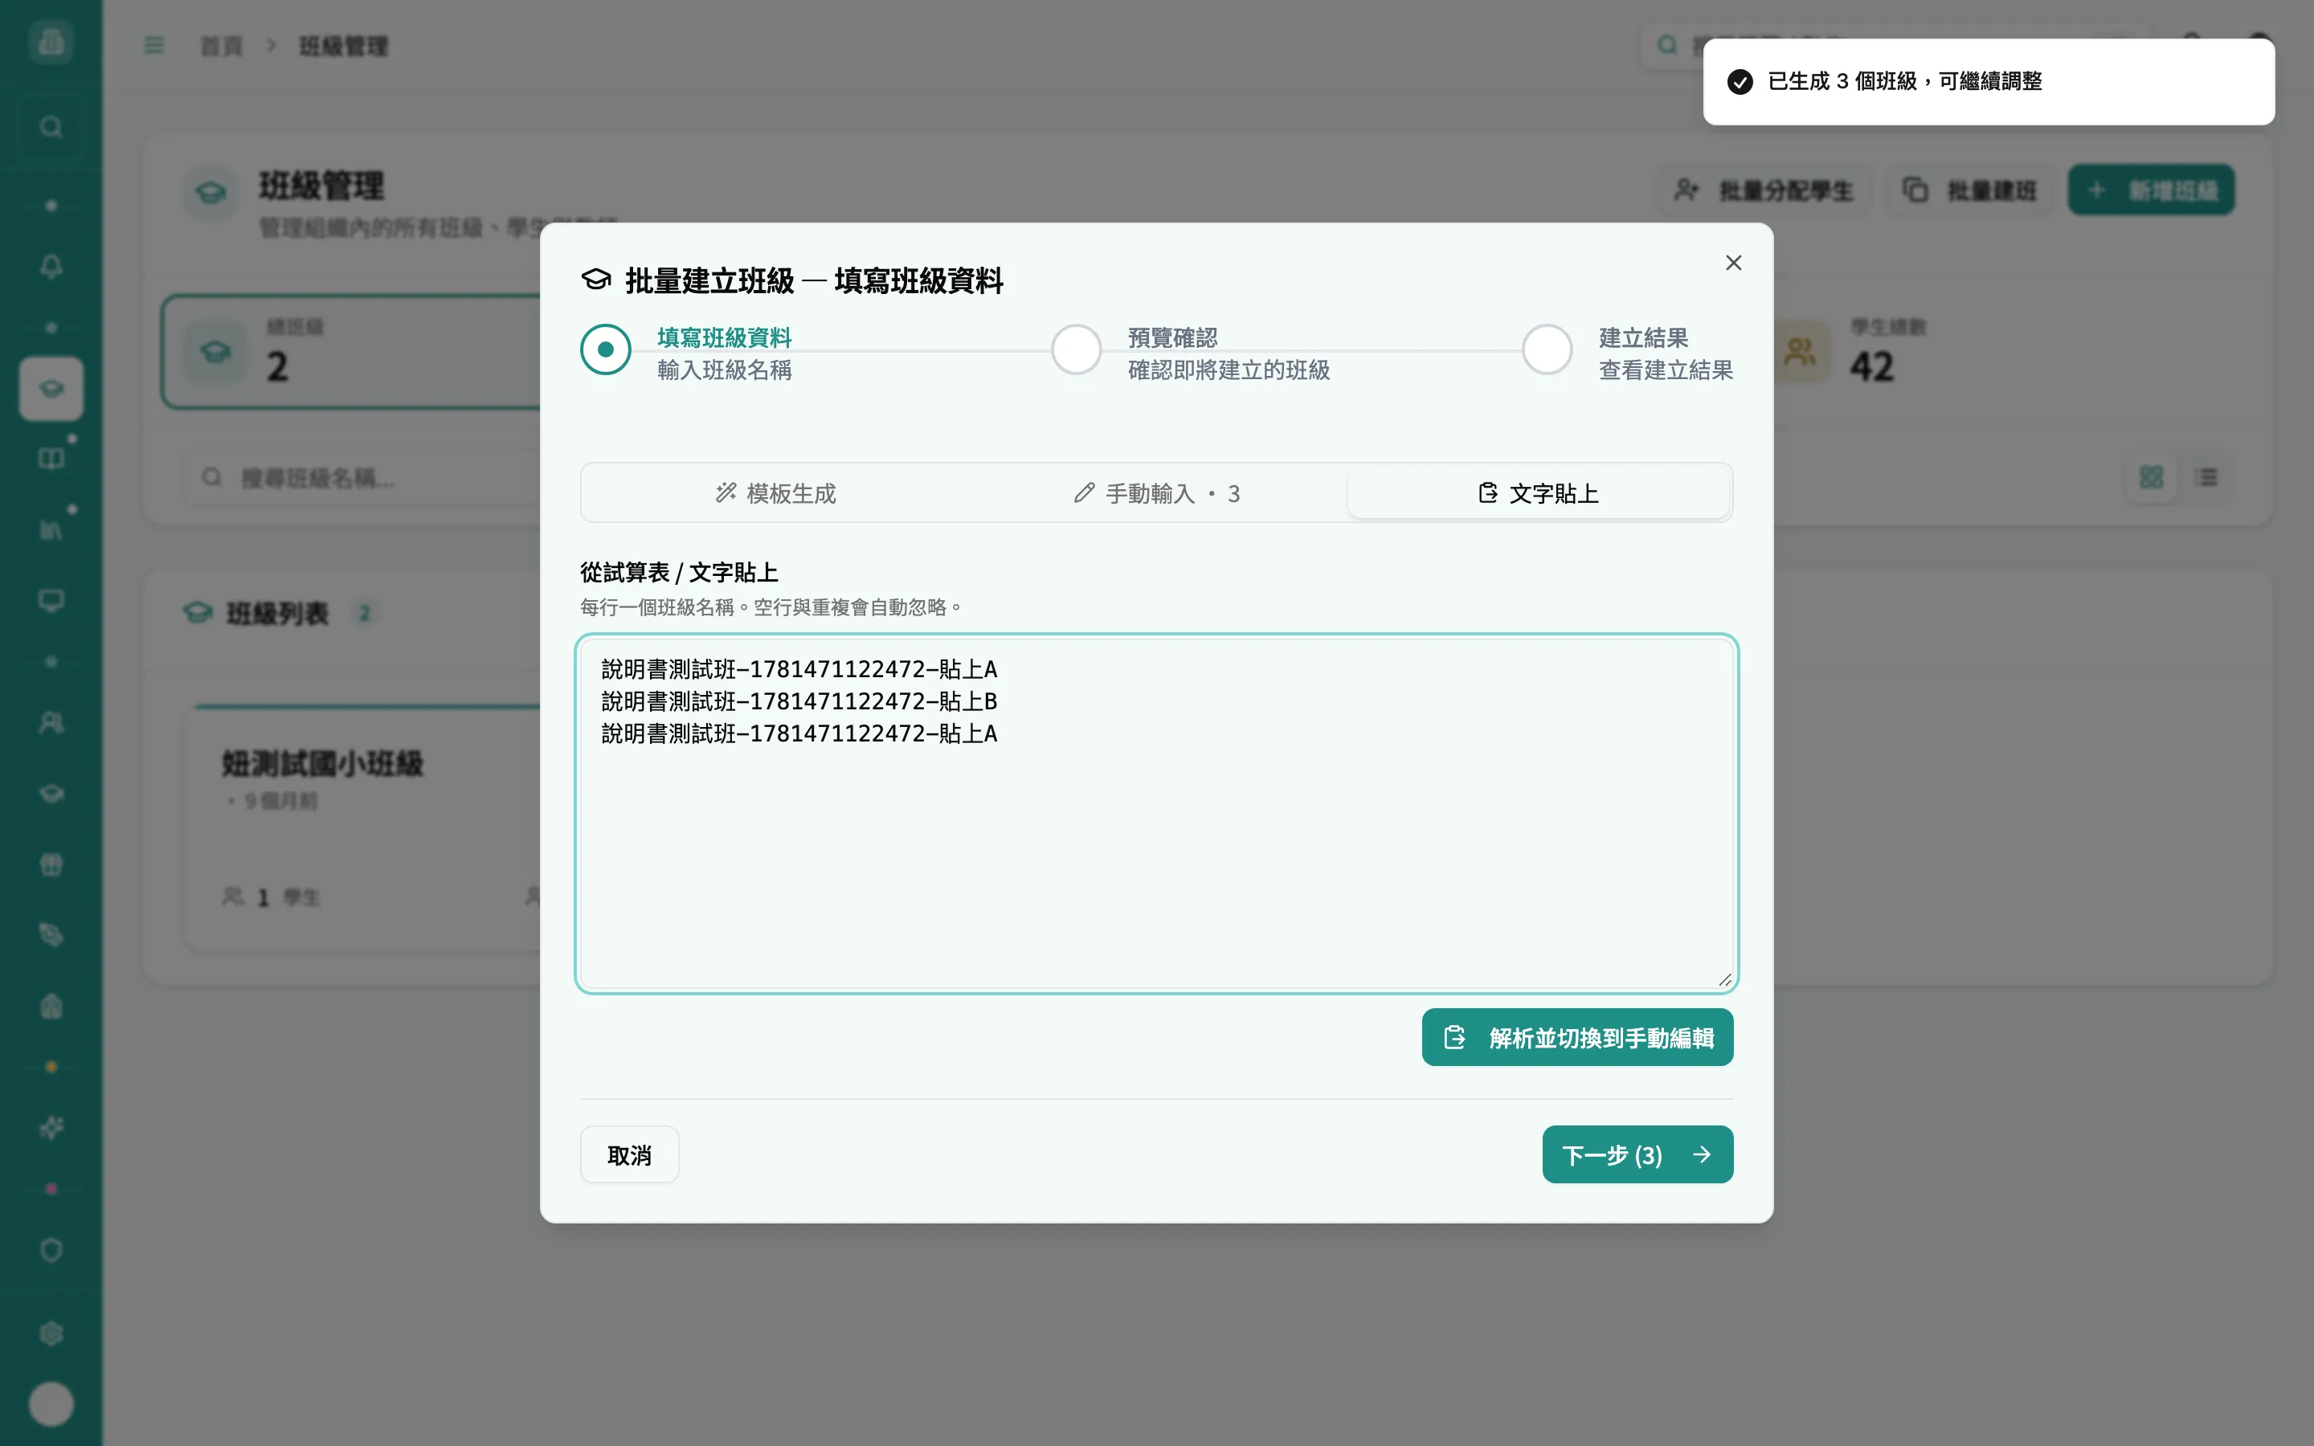Click the 班級管理 breadcrumb
2314x1446 pixels.
click(x=343, y=46)
